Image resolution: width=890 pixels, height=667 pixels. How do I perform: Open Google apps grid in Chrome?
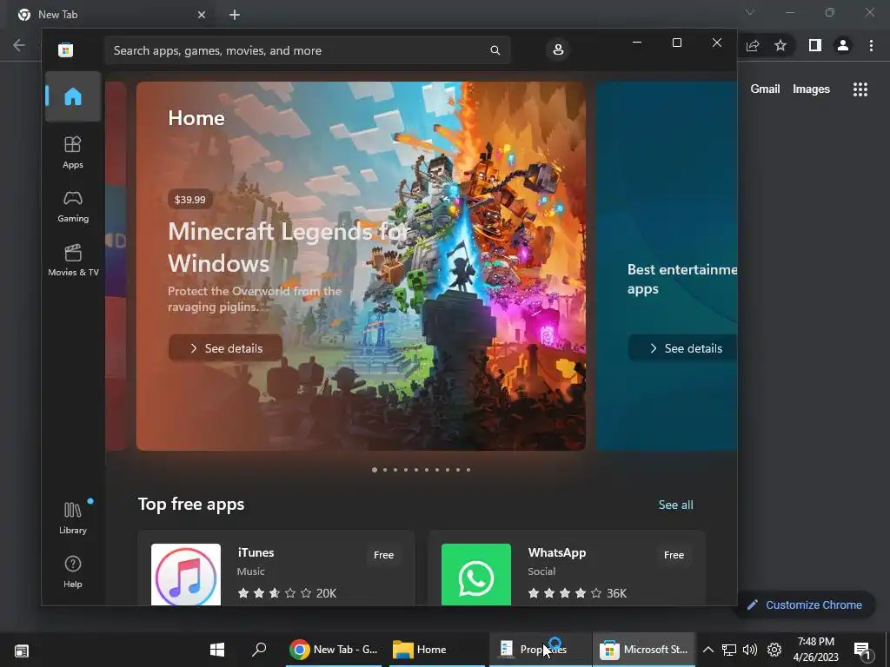pyautogui.click(x=860, y=89)
